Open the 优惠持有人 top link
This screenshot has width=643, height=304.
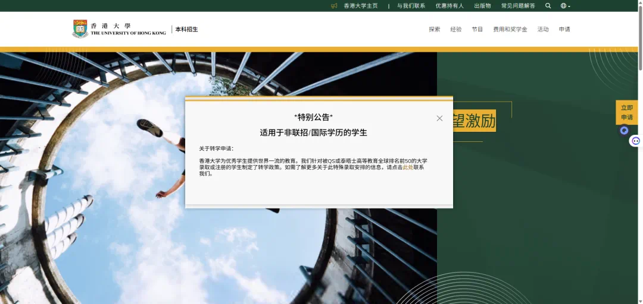coord(449,6)
